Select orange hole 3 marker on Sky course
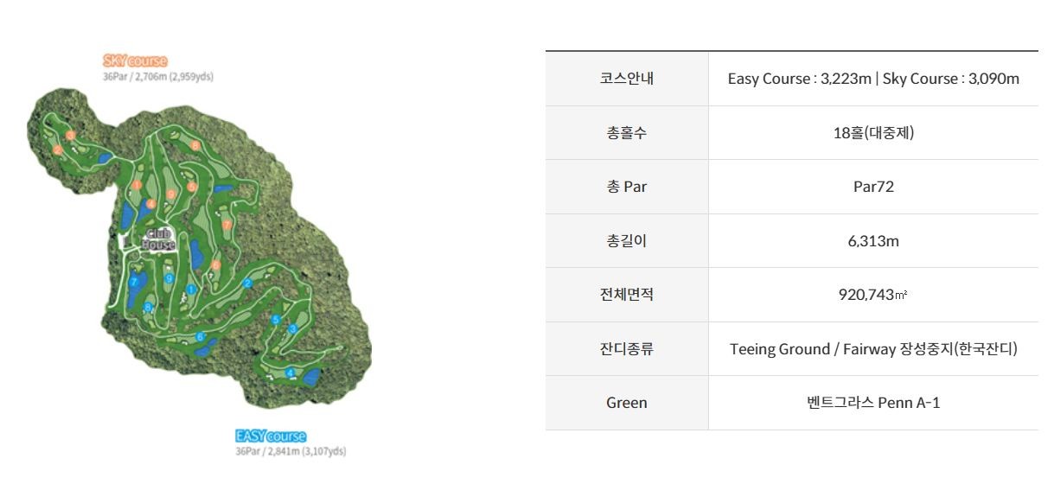 tap(70, 135)
